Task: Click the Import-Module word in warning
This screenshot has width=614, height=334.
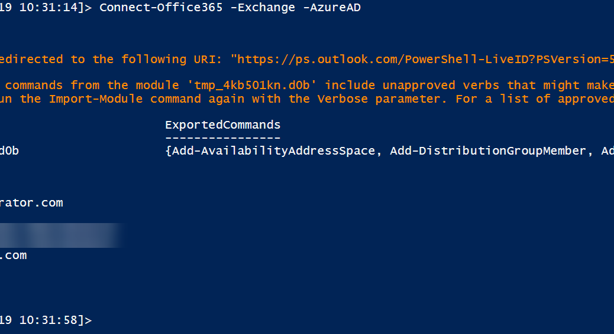Action: (x=96, y=99)
